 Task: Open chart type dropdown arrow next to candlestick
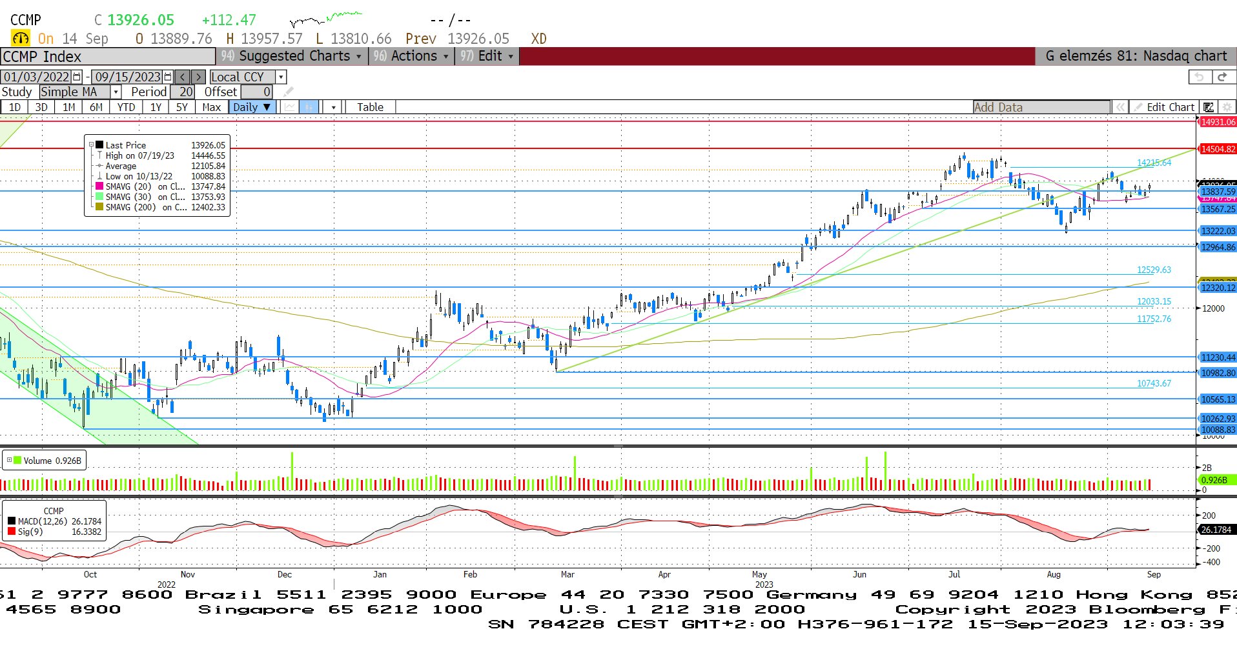coord(333,107)
